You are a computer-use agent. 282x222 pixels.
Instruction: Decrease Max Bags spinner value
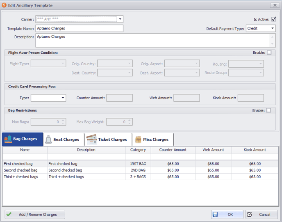click(63, 124)
